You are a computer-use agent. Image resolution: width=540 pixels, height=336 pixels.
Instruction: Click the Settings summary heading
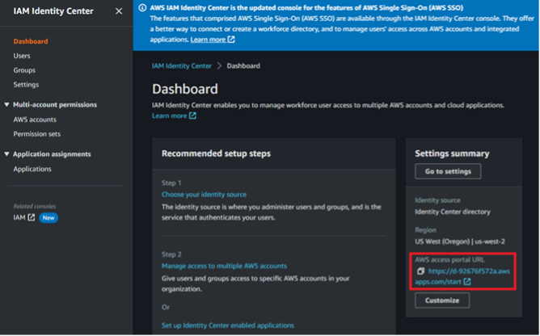[x=452, y=153]
